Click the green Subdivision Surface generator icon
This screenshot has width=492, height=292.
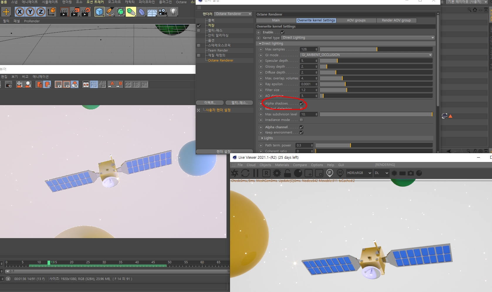(121, 12)
